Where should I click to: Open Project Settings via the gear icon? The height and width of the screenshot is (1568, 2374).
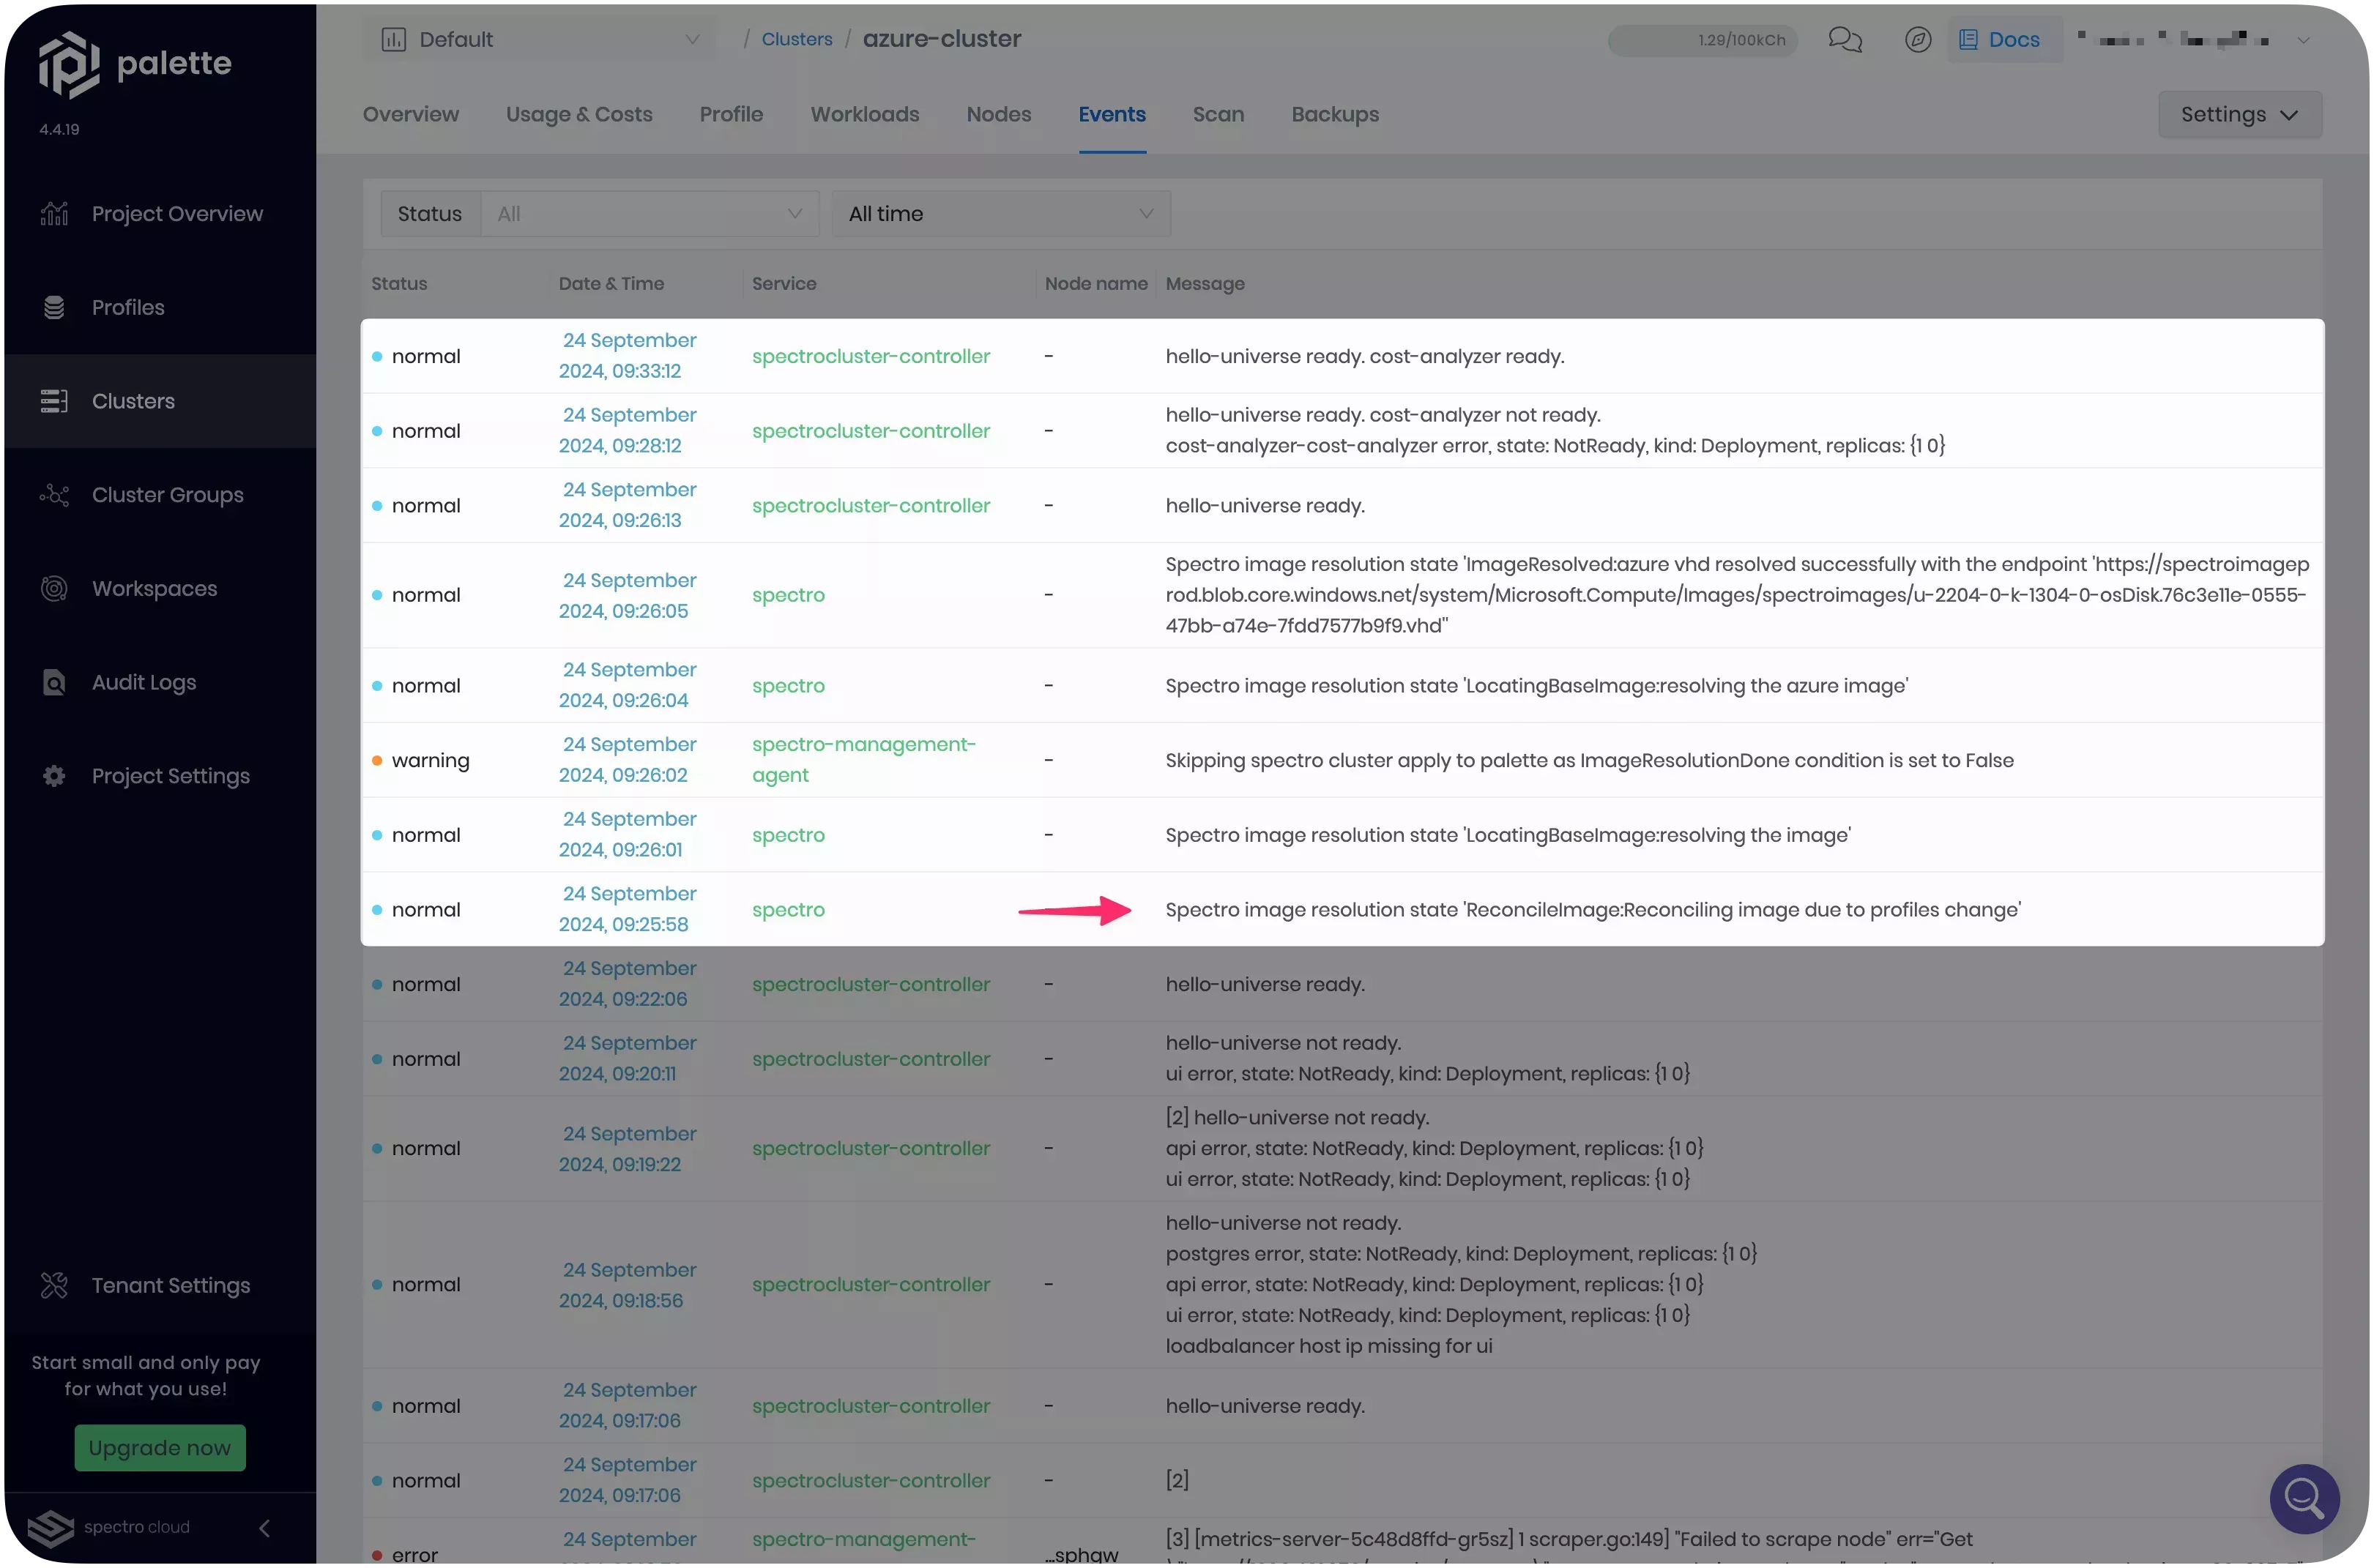point(55,776)
